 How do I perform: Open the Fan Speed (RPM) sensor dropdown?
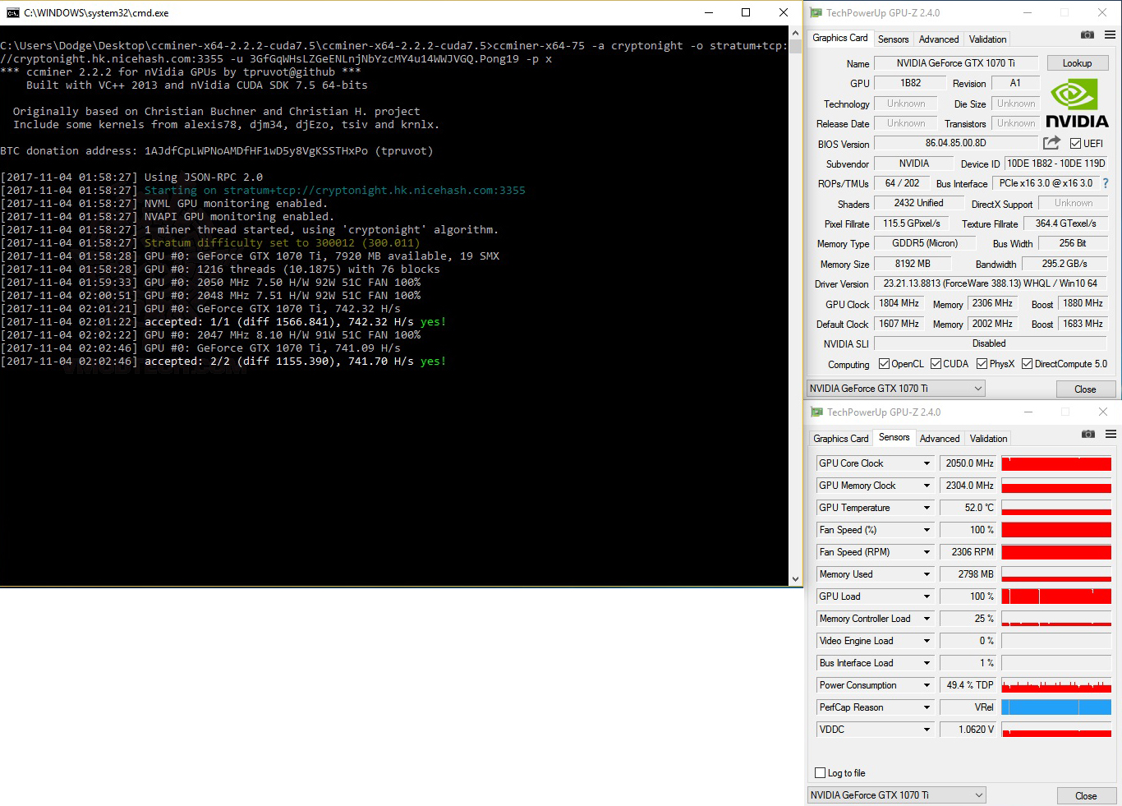click(x=927, y=552)
